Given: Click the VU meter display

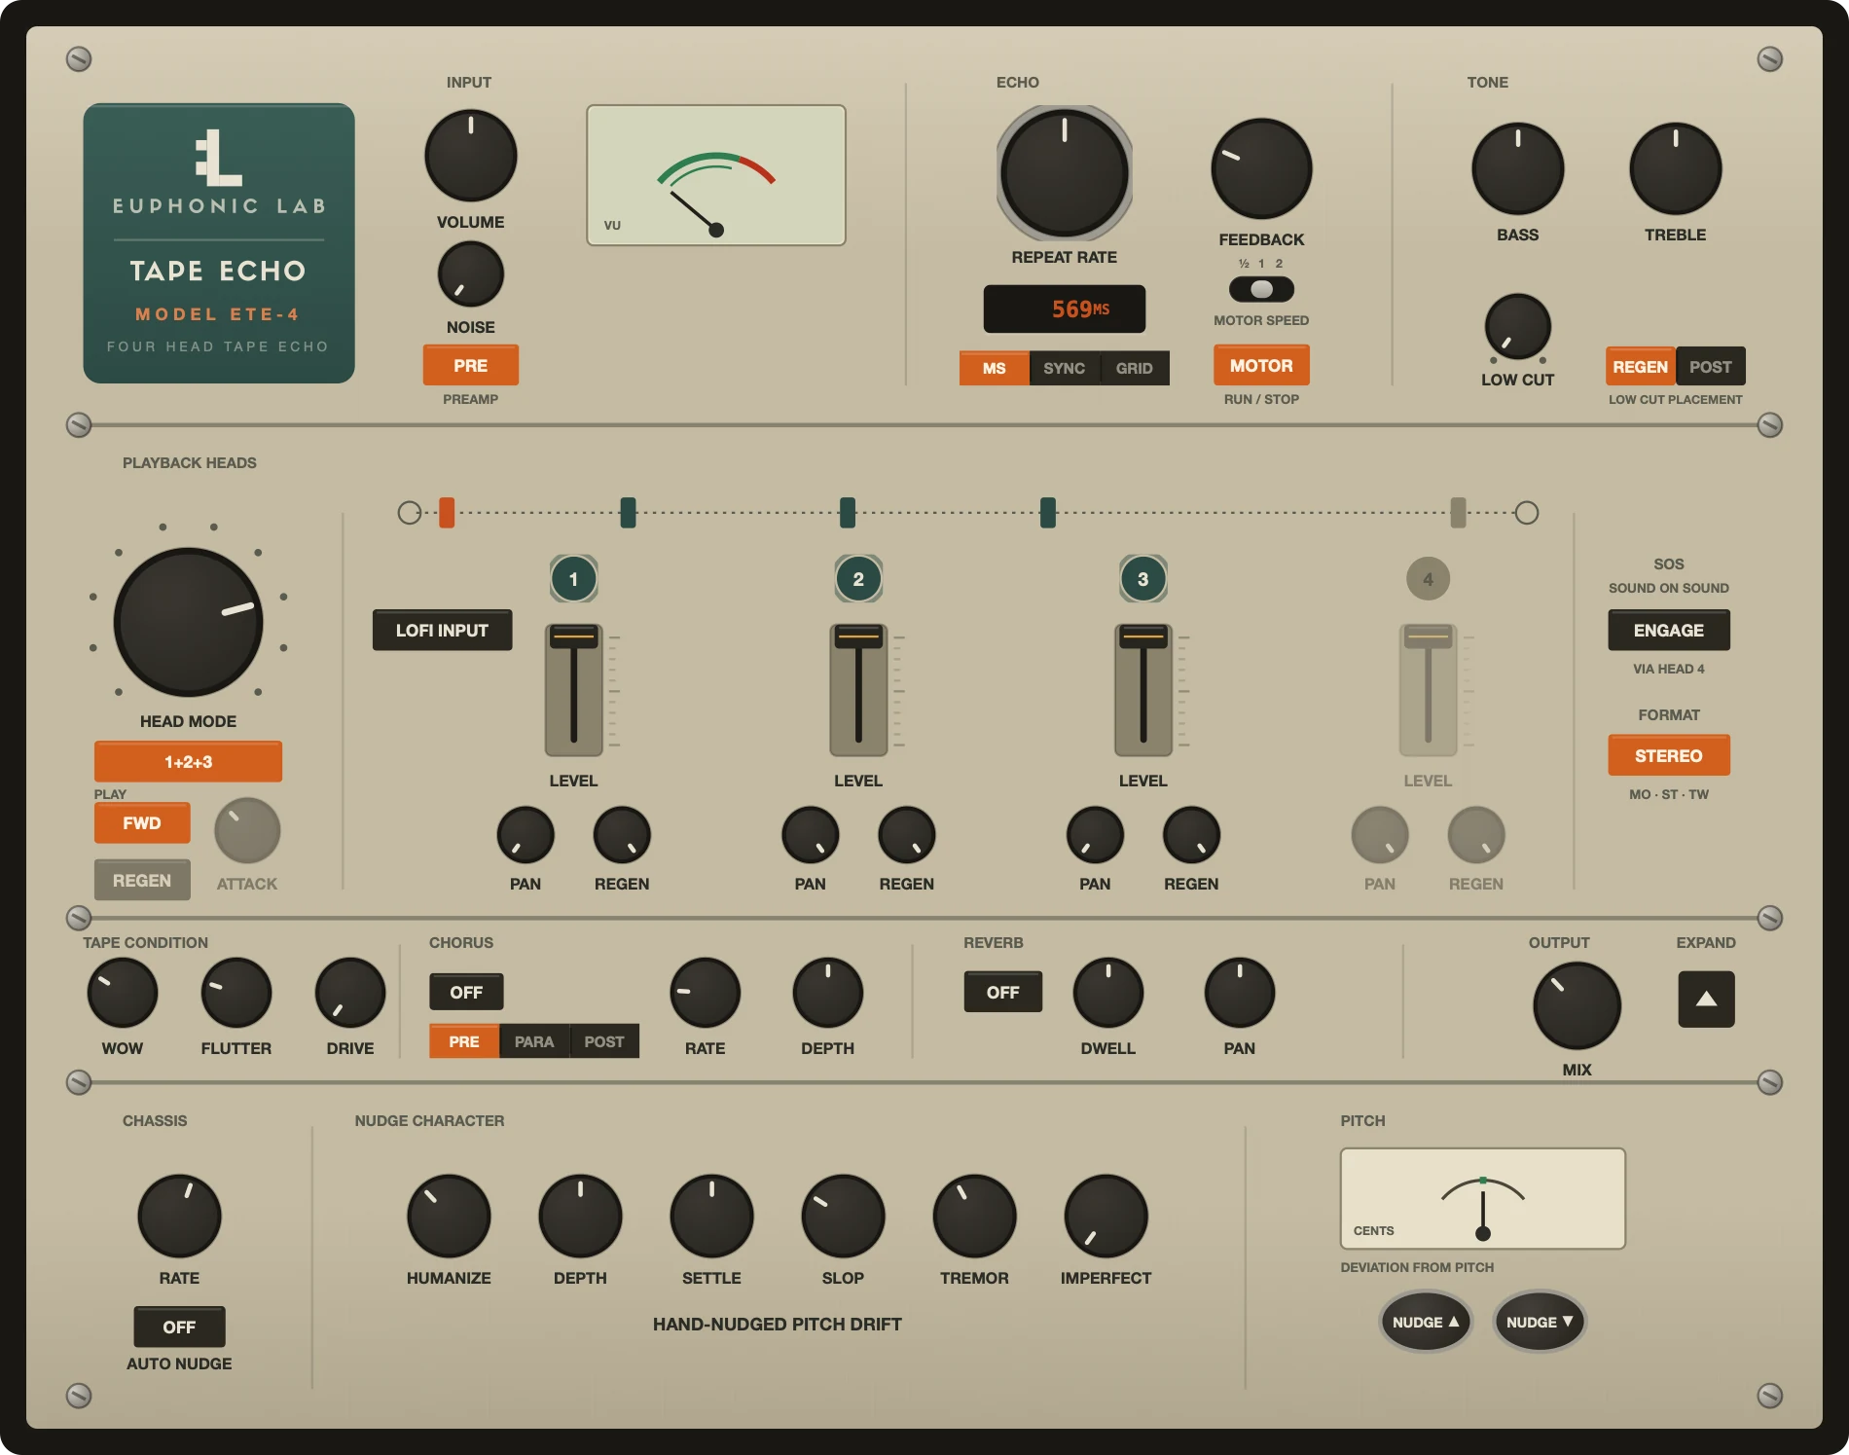Looking at the screenshot, I should [715, 175].
